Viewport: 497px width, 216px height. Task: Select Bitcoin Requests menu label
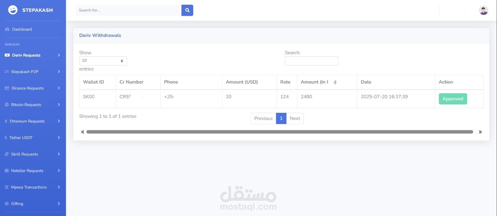coord(26,104)
